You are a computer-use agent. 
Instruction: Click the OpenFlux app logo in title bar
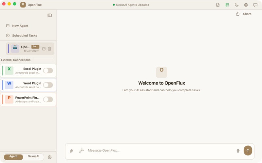click(x=23, y=5)
